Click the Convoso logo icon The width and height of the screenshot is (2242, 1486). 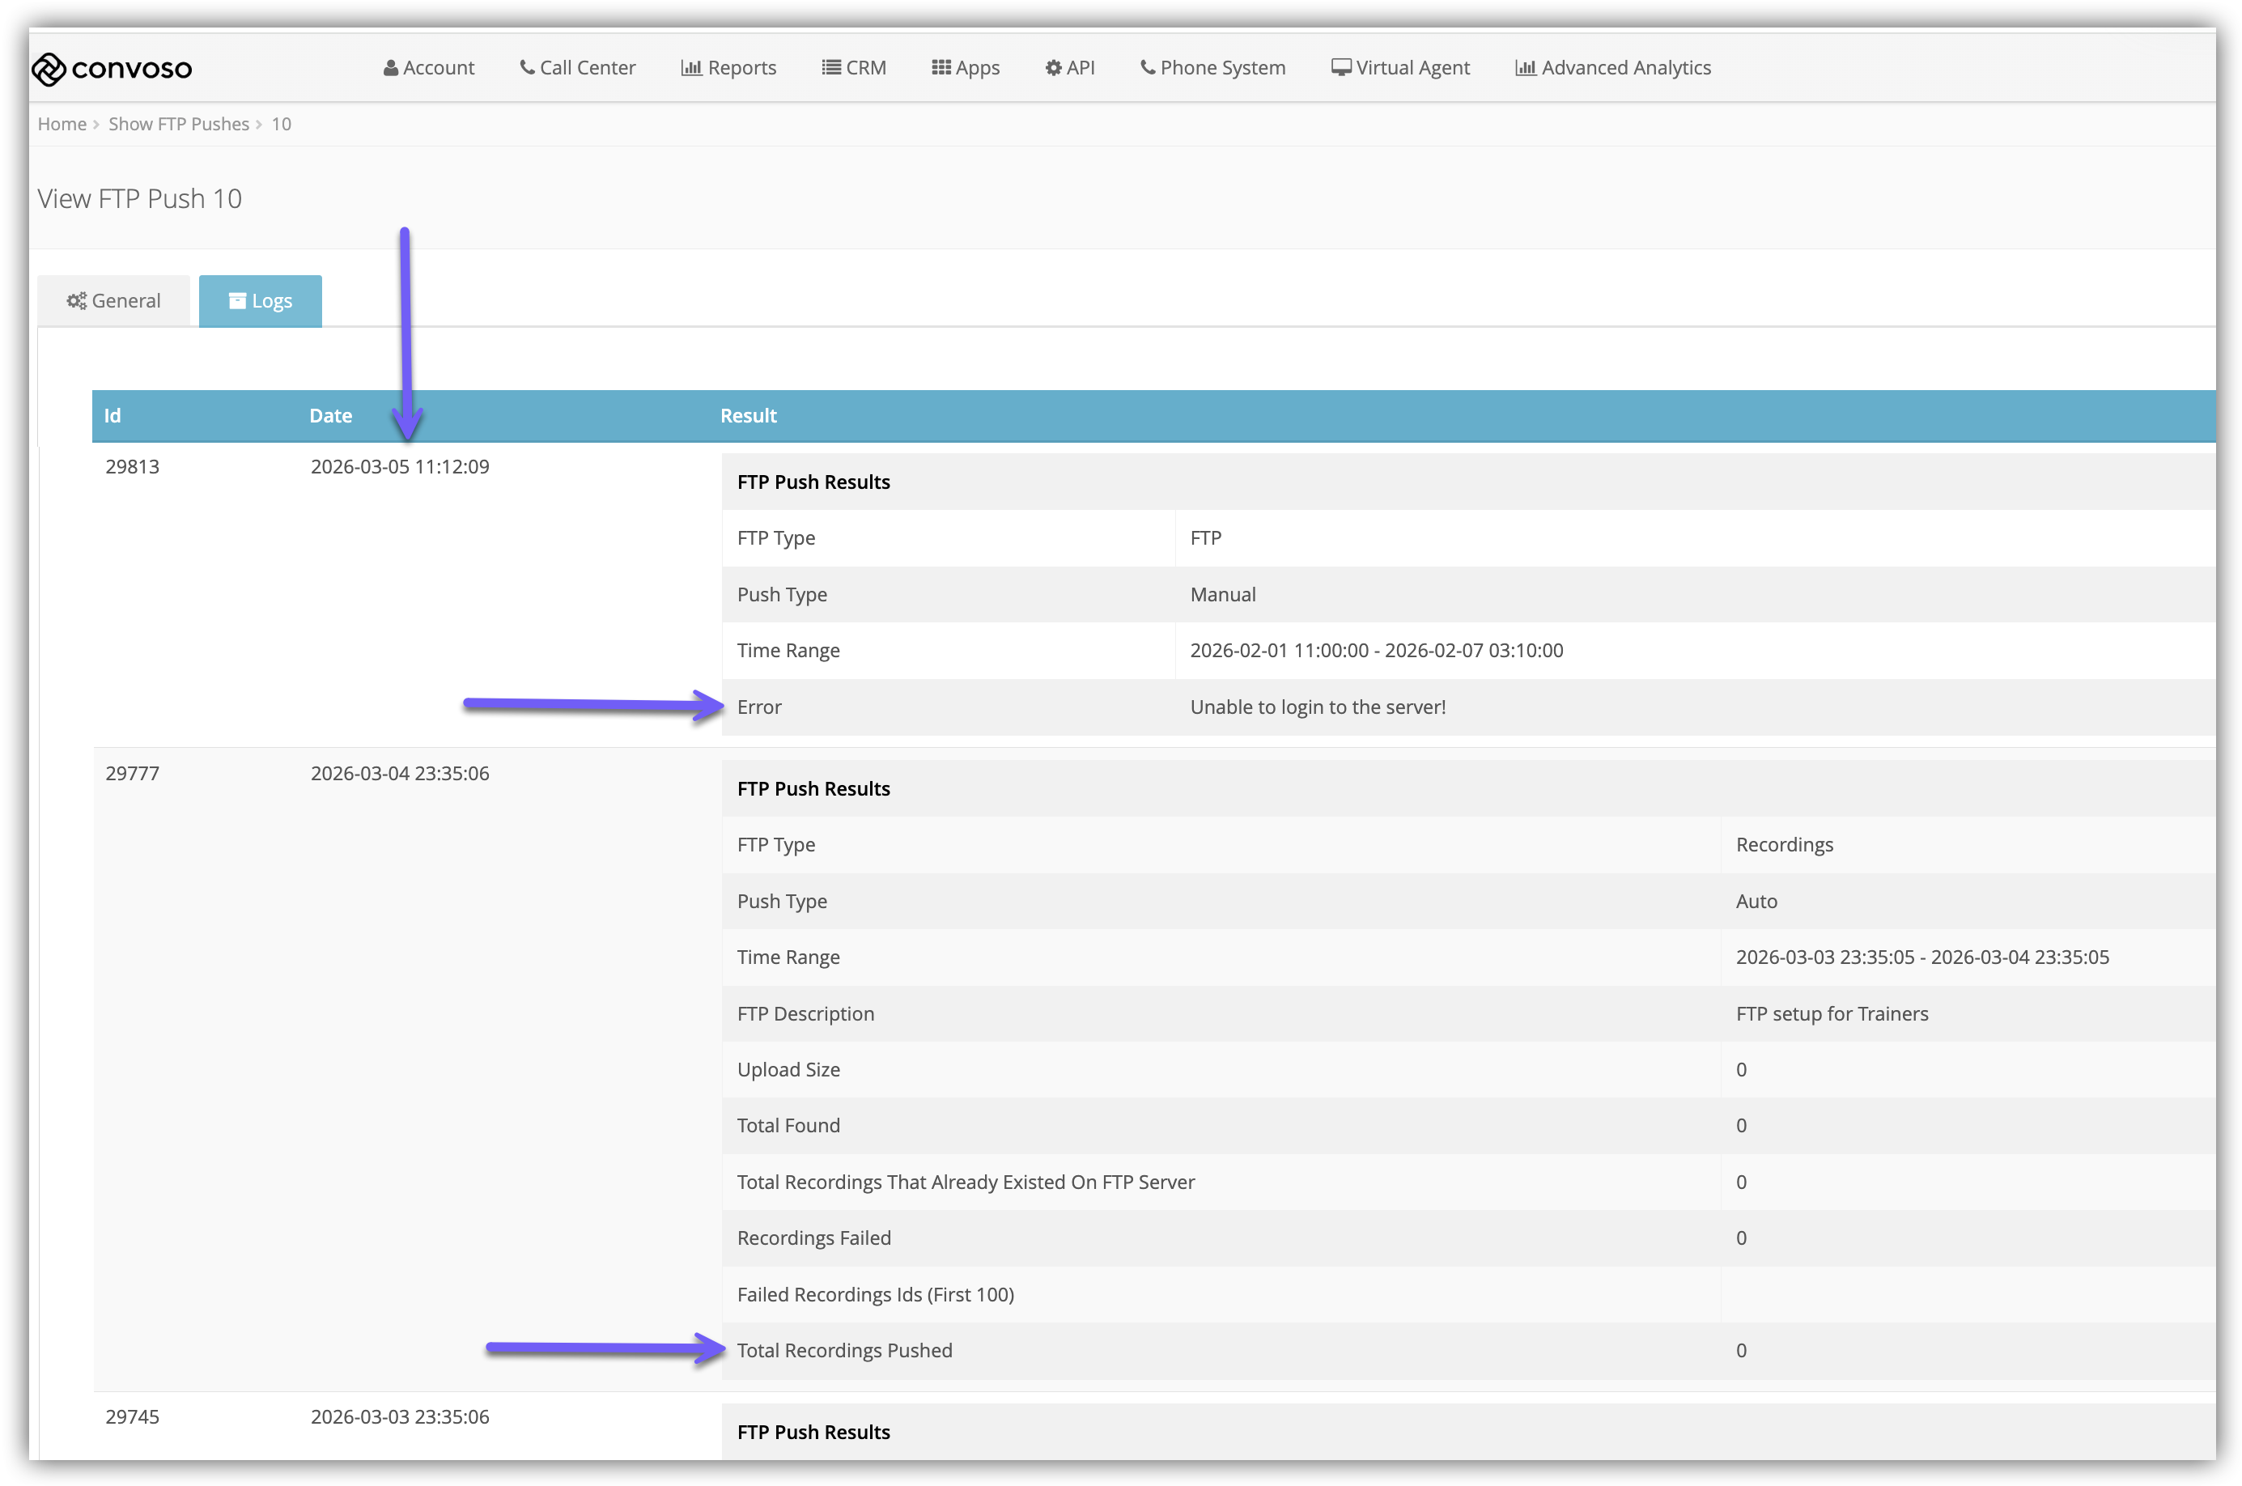49,68
